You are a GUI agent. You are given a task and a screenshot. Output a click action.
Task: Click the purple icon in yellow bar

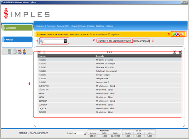[x=176, y=34]
